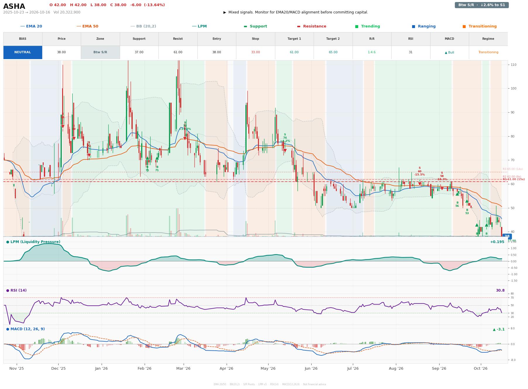Screen dimensions: 528x389
Task: Click the Target 2 value 65.00
Action: pyautogui.click(x=333, y=52)
